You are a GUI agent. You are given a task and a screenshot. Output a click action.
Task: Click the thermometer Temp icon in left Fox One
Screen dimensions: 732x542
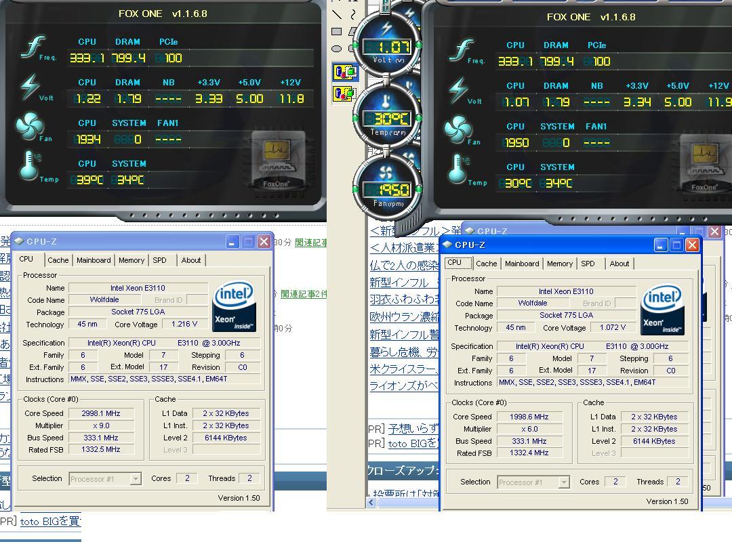(30, 166)
